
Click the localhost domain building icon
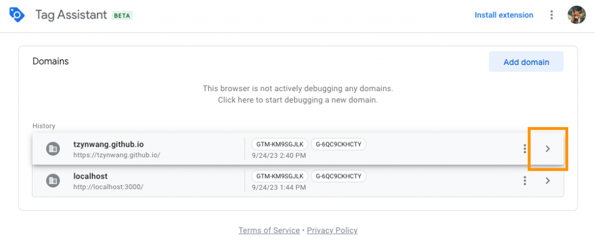coord(52,181)
